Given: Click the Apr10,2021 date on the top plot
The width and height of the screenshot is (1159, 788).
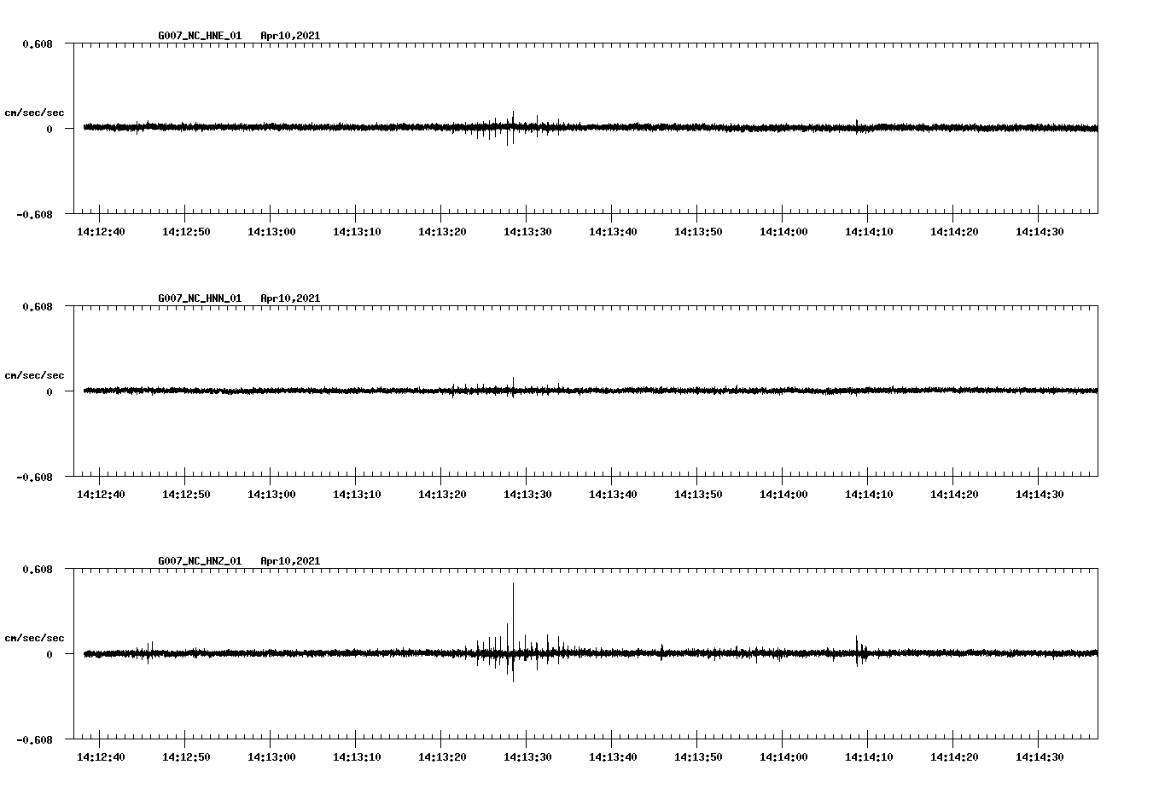Looking at the screenshot, I should click(x=291, y=36).
